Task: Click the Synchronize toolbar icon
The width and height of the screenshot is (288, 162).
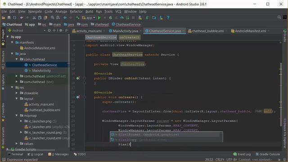Action: tap(14, 18)
